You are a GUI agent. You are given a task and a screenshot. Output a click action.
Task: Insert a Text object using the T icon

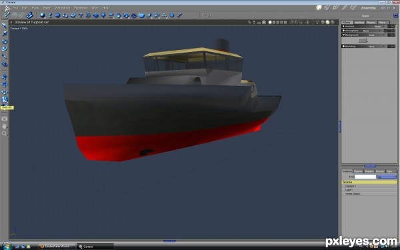pos(81,15)
